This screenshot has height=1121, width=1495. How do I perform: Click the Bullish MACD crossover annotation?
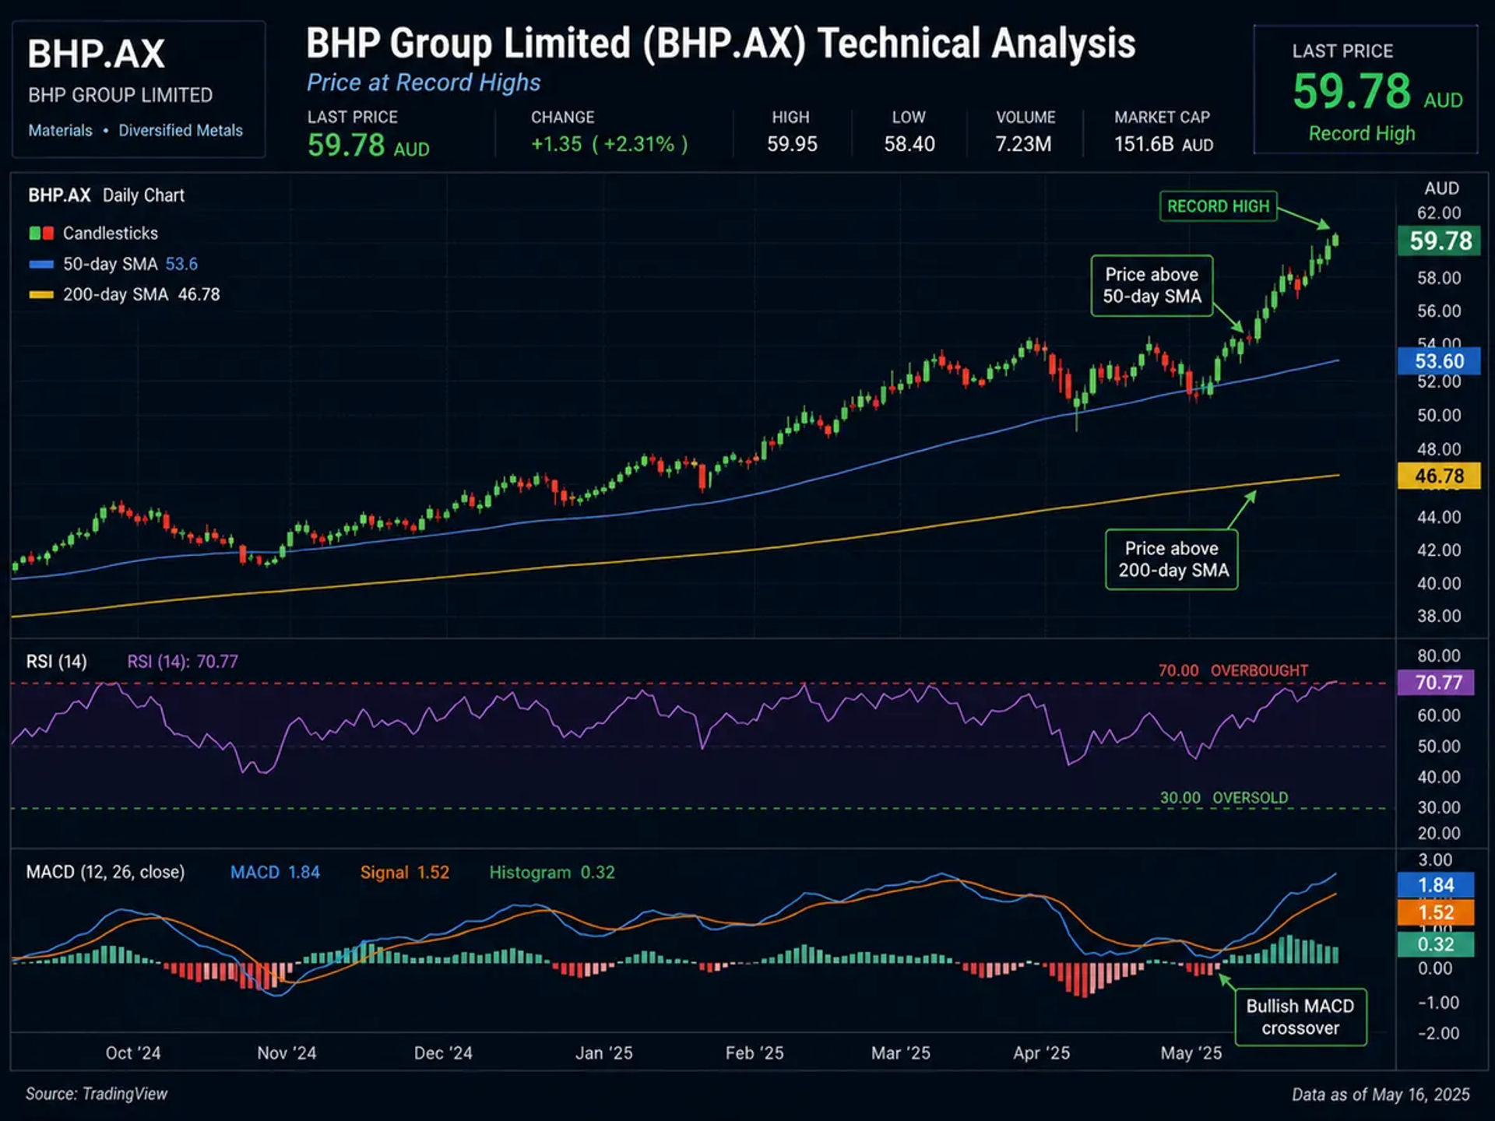[1300, 1017]
